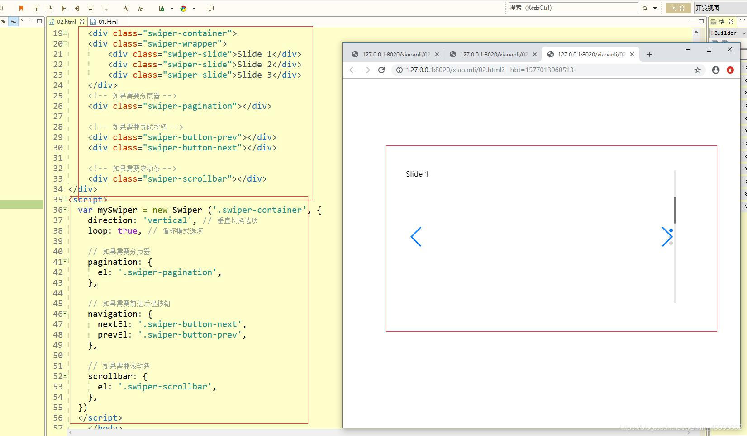Viewport: 747px width, 436px height.
Task: Click the 问答 button
Action: pyautogui.click(x=678, y=8)
